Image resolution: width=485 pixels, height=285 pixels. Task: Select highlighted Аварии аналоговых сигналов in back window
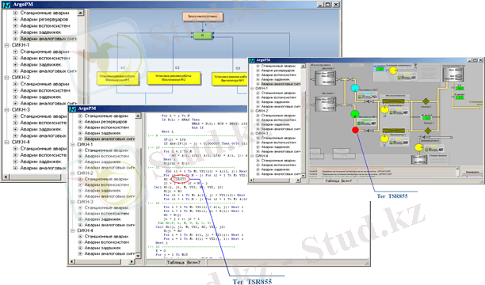pos(48,39)
